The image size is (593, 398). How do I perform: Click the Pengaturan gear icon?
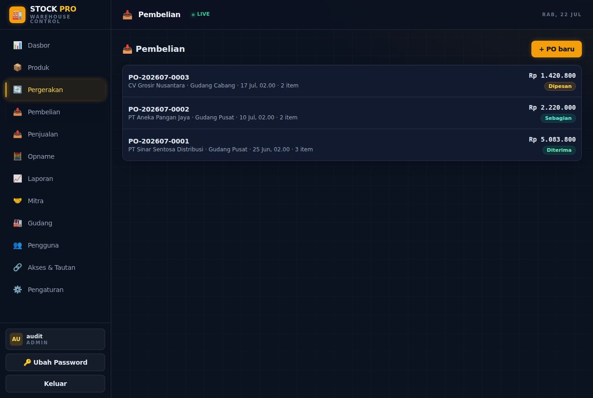(x=18, y=290)
